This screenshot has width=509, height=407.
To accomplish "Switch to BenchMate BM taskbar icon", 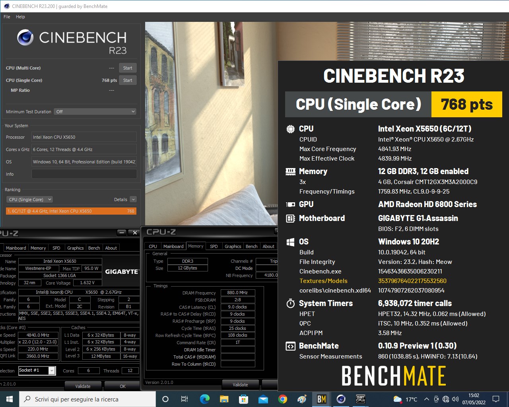I will point(321,399).
